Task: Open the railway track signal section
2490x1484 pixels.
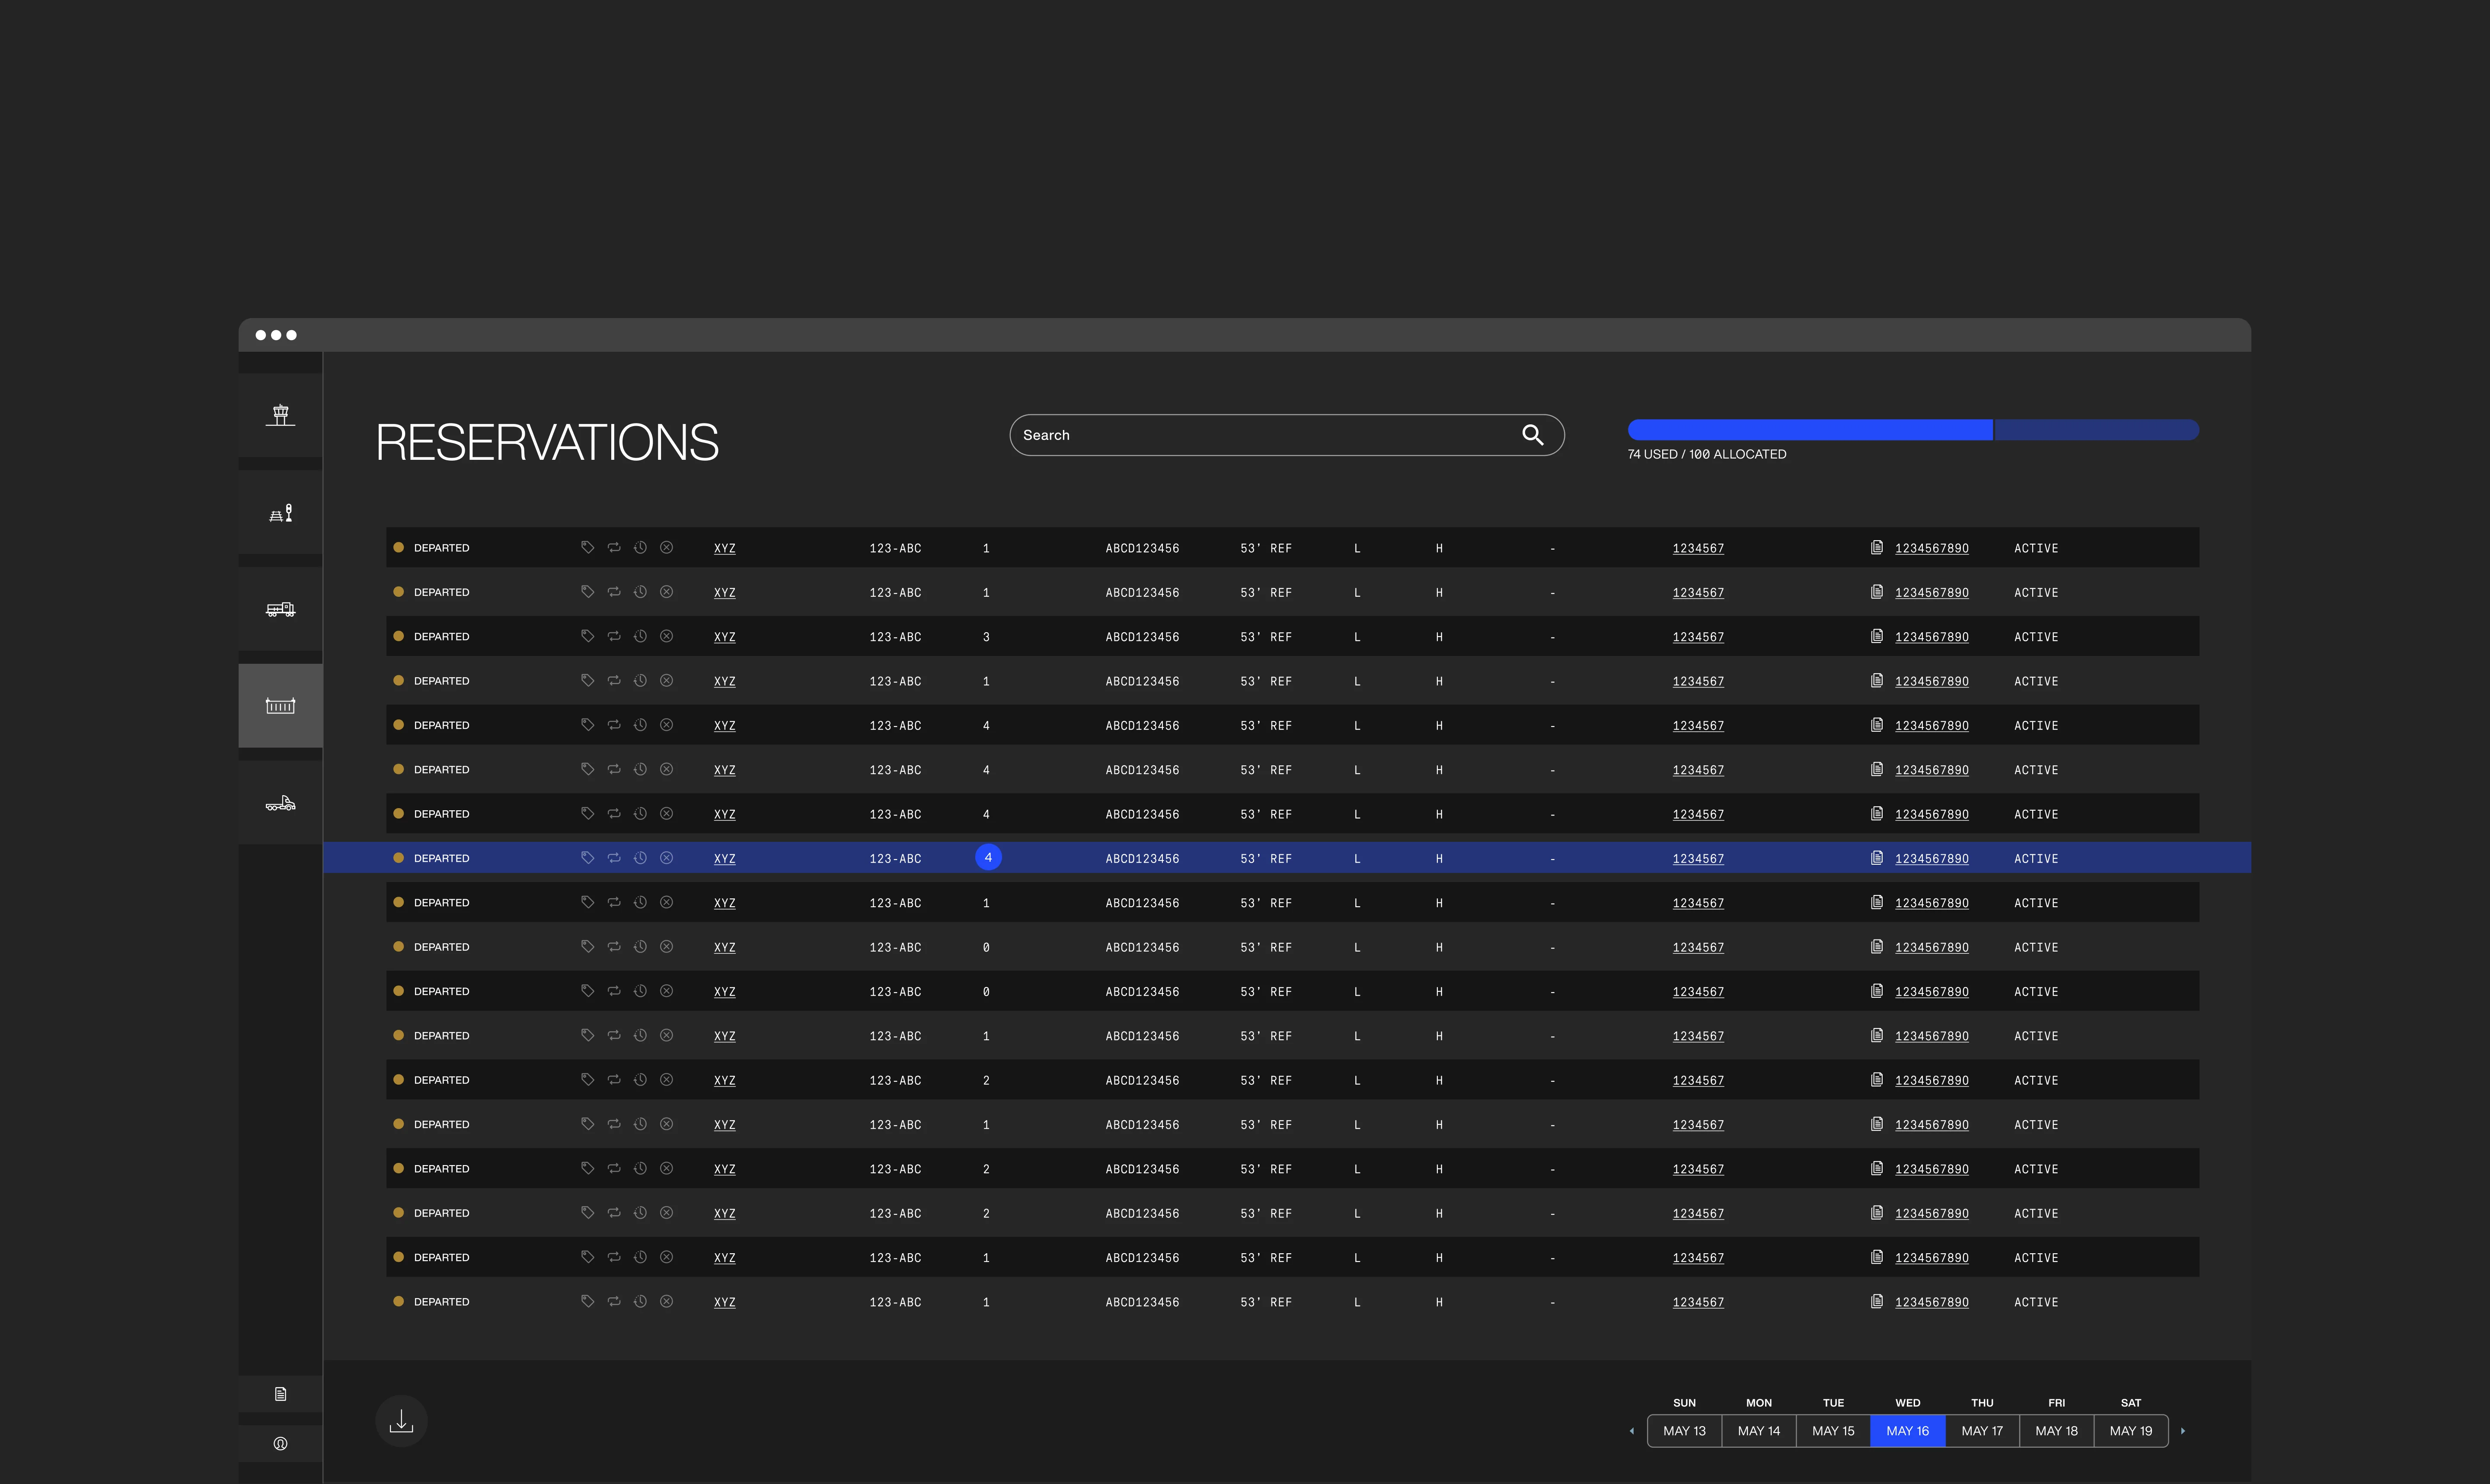Action: (280, 513)
